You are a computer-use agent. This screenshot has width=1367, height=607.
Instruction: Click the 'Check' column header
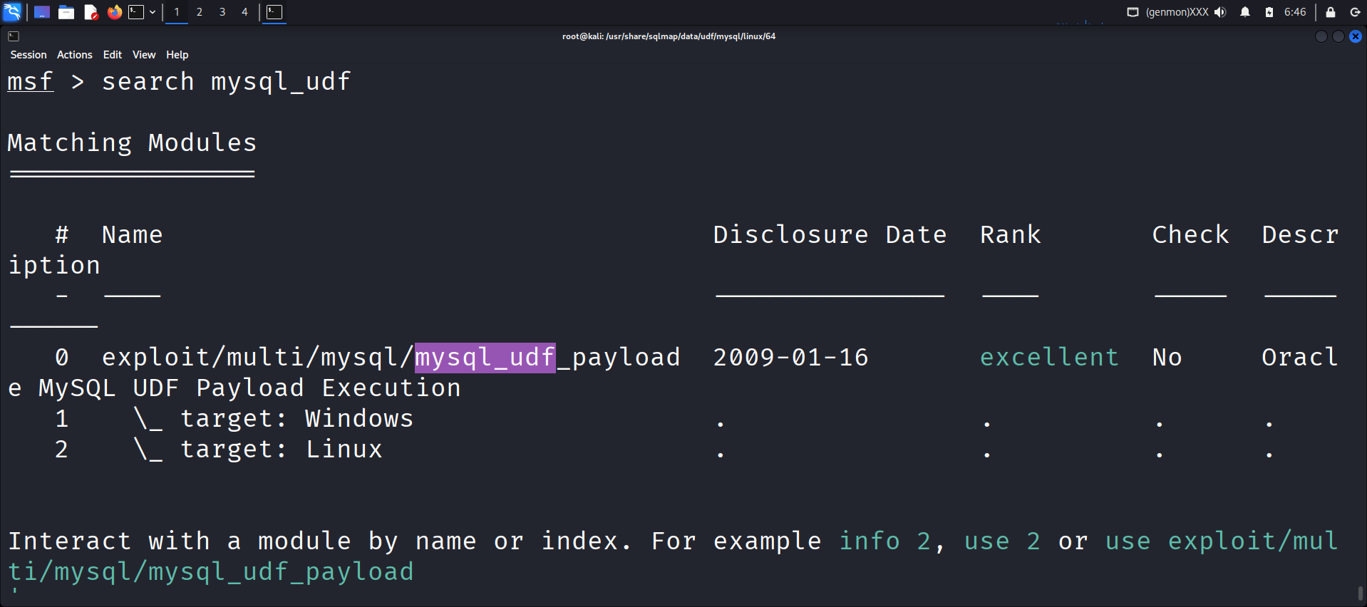point(1191,234)
